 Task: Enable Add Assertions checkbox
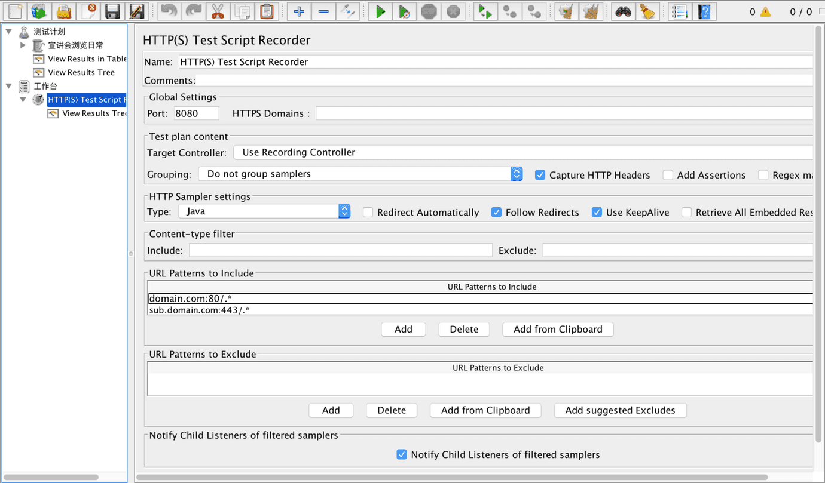pos(667,175)
